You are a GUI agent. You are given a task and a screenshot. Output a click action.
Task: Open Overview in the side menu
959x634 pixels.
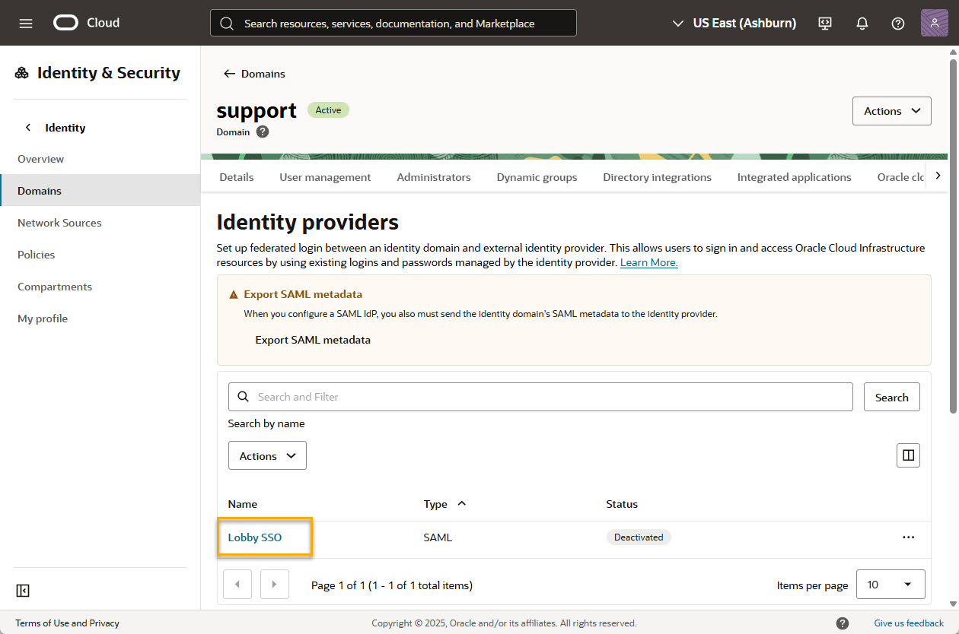[100, 159]
